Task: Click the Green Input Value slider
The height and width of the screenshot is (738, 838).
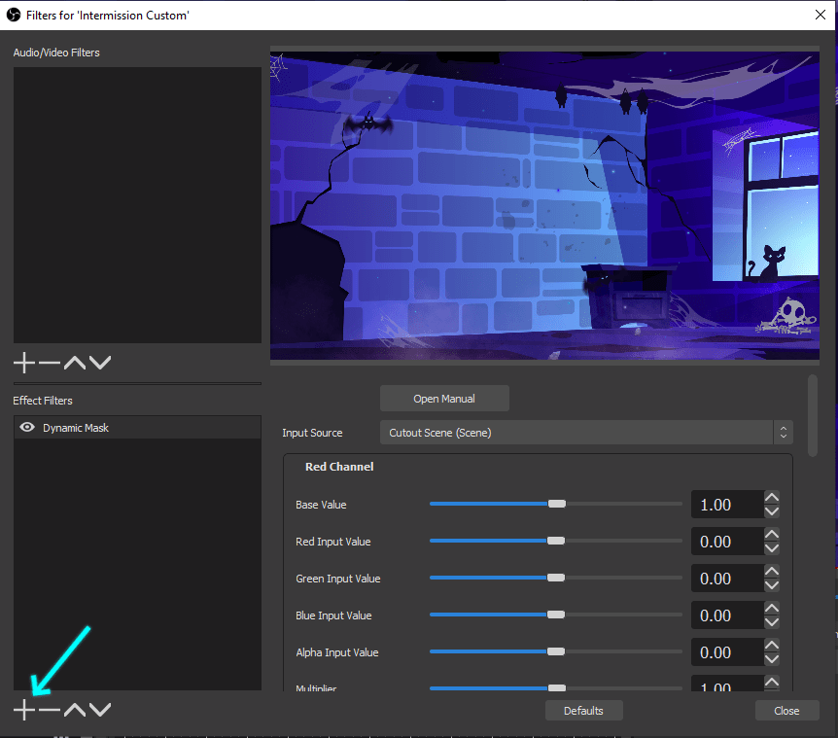Action: tap(556, 578)
